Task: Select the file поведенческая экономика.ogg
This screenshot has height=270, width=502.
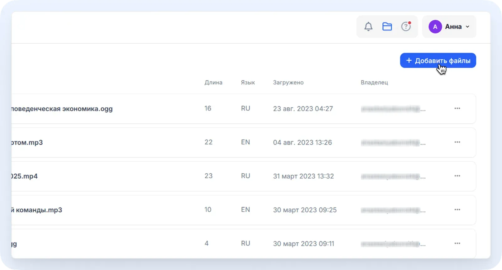Action: click(62, 109)
